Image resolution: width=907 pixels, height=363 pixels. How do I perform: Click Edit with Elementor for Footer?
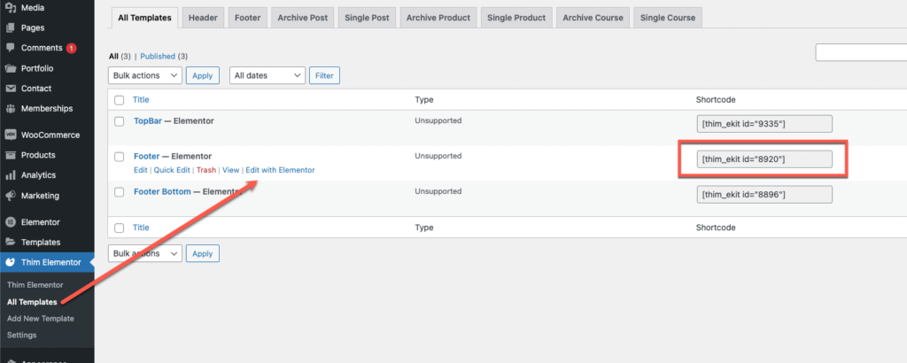[x=280, y=171]
